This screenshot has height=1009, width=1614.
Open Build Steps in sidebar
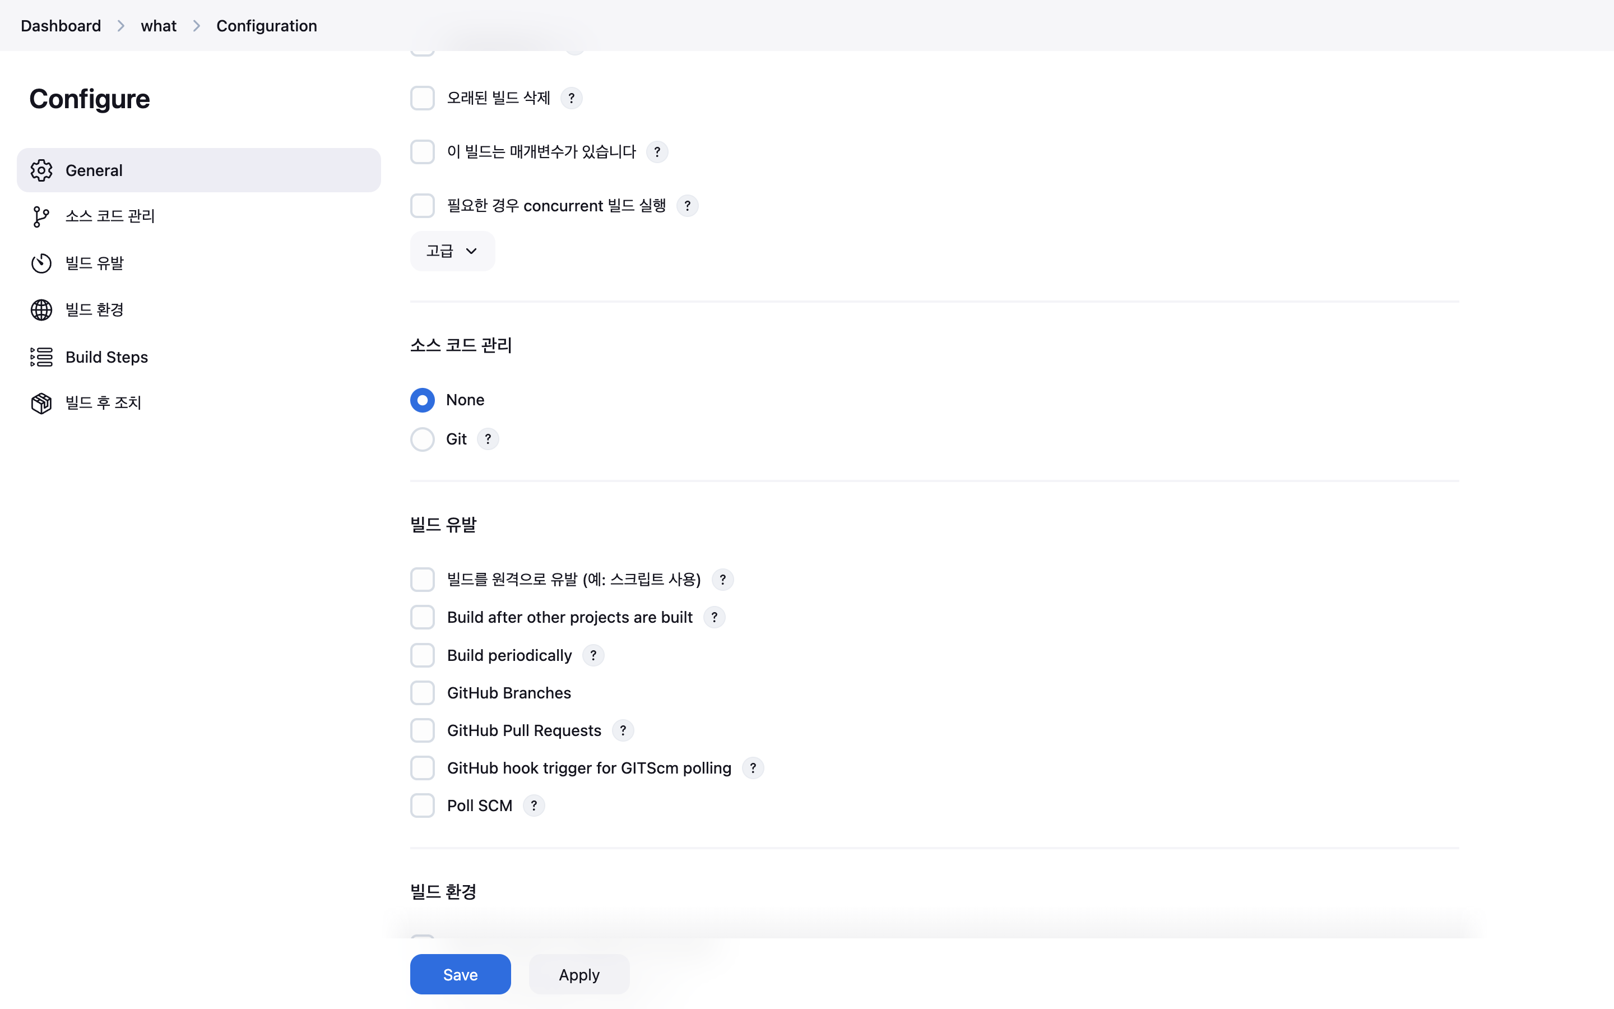pyautogui.click(x=199, y=357)
